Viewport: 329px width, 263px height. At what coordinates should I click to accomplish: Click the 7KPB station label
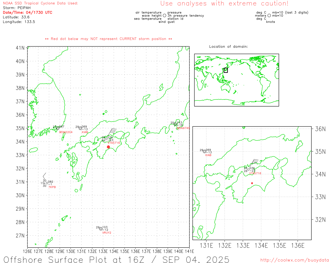[52, 187]
